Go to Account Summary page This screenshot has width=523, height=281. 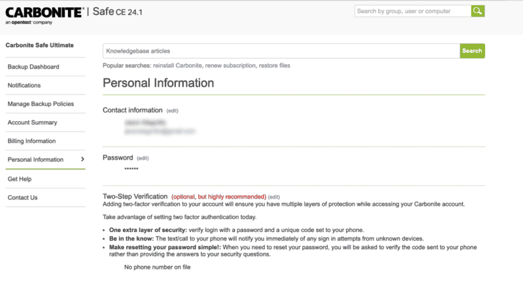coord(32,123)
